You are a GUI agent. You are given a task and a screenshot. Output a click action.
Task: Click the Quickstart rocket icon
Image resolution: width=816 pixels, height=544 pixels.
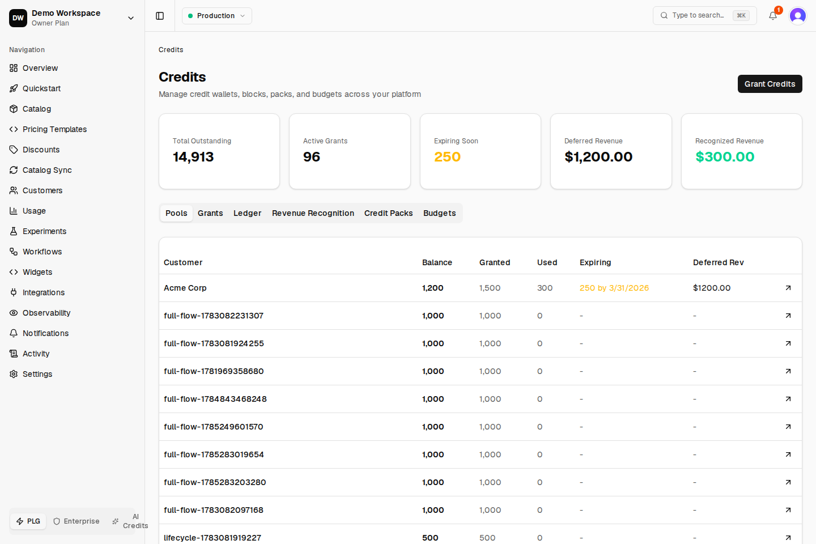pyautogui.click(x=14, y=88)
